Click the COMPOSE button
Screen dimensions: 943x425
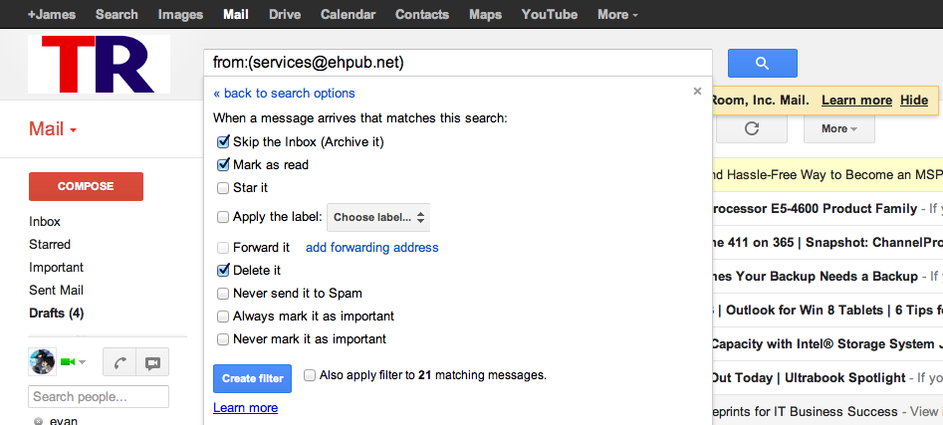click(x=86, y=186)
